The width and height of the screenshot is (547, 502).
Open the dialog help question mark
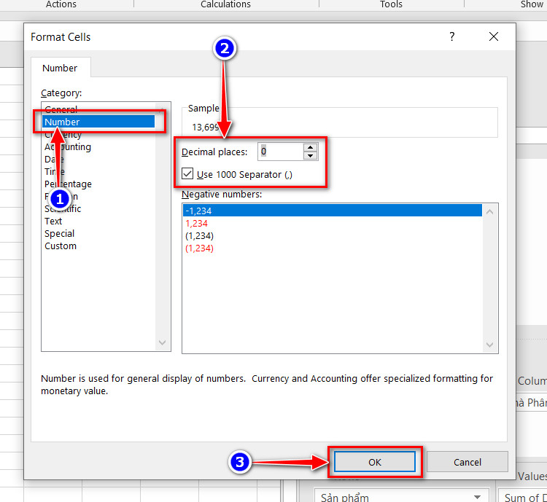tap(451, 36)
